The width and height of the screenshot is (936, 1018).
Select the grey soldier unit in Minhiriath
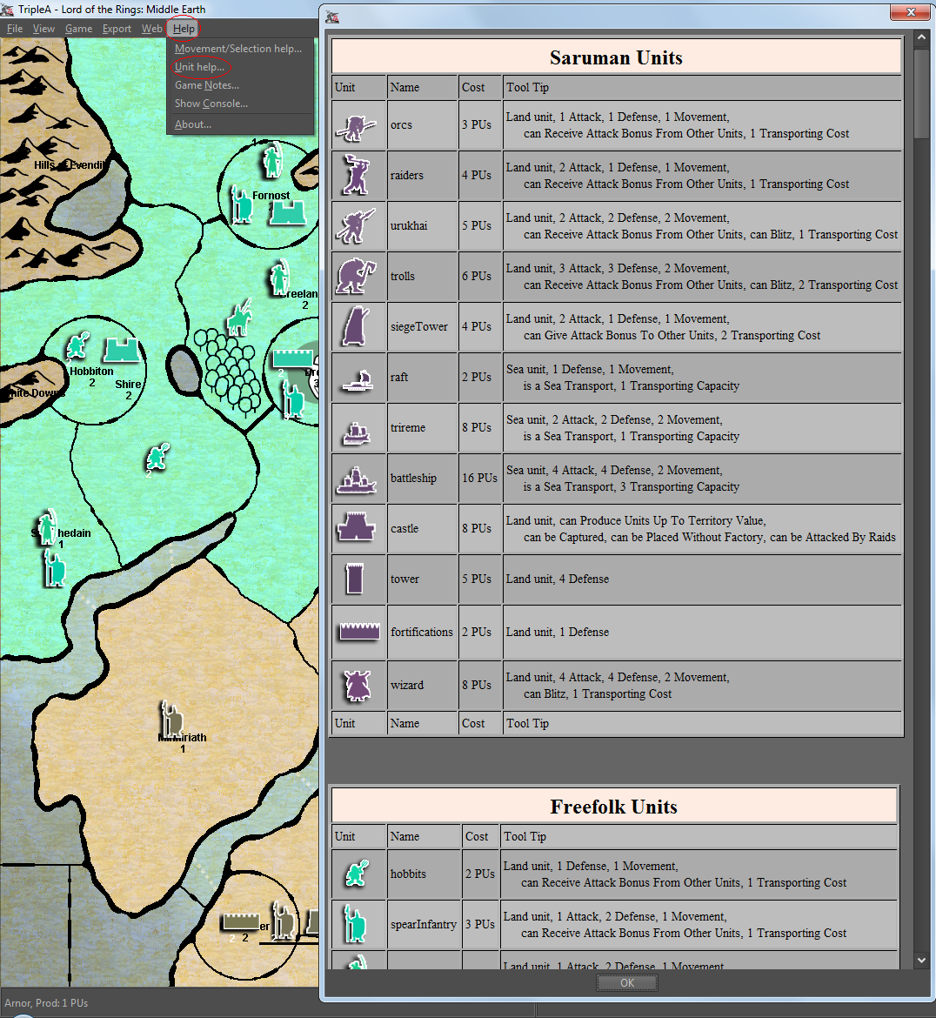[x=172, y=720]
